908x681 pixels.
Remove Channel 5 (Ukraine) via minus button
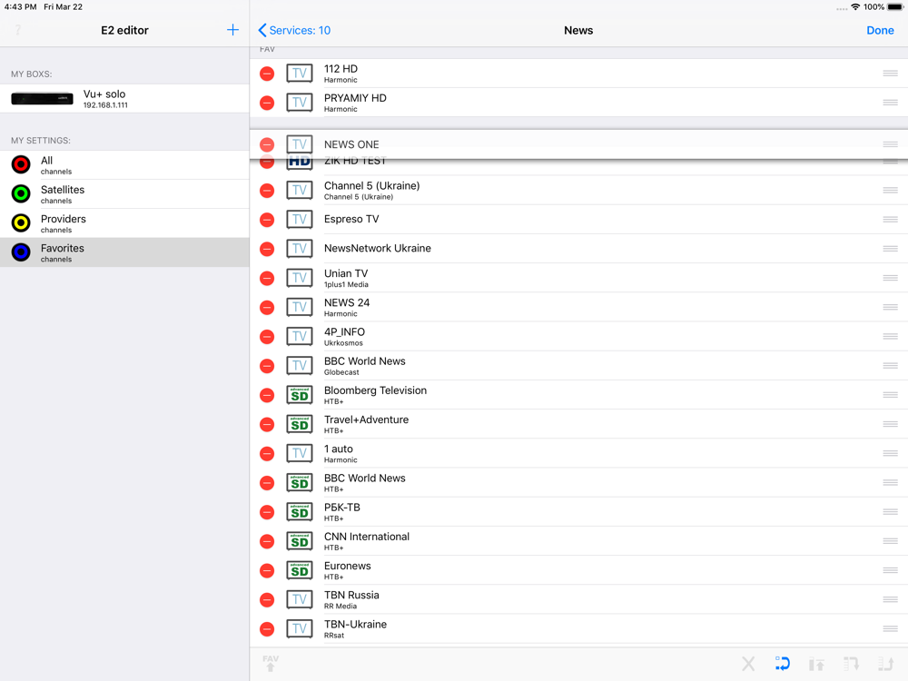pos(267,191)
